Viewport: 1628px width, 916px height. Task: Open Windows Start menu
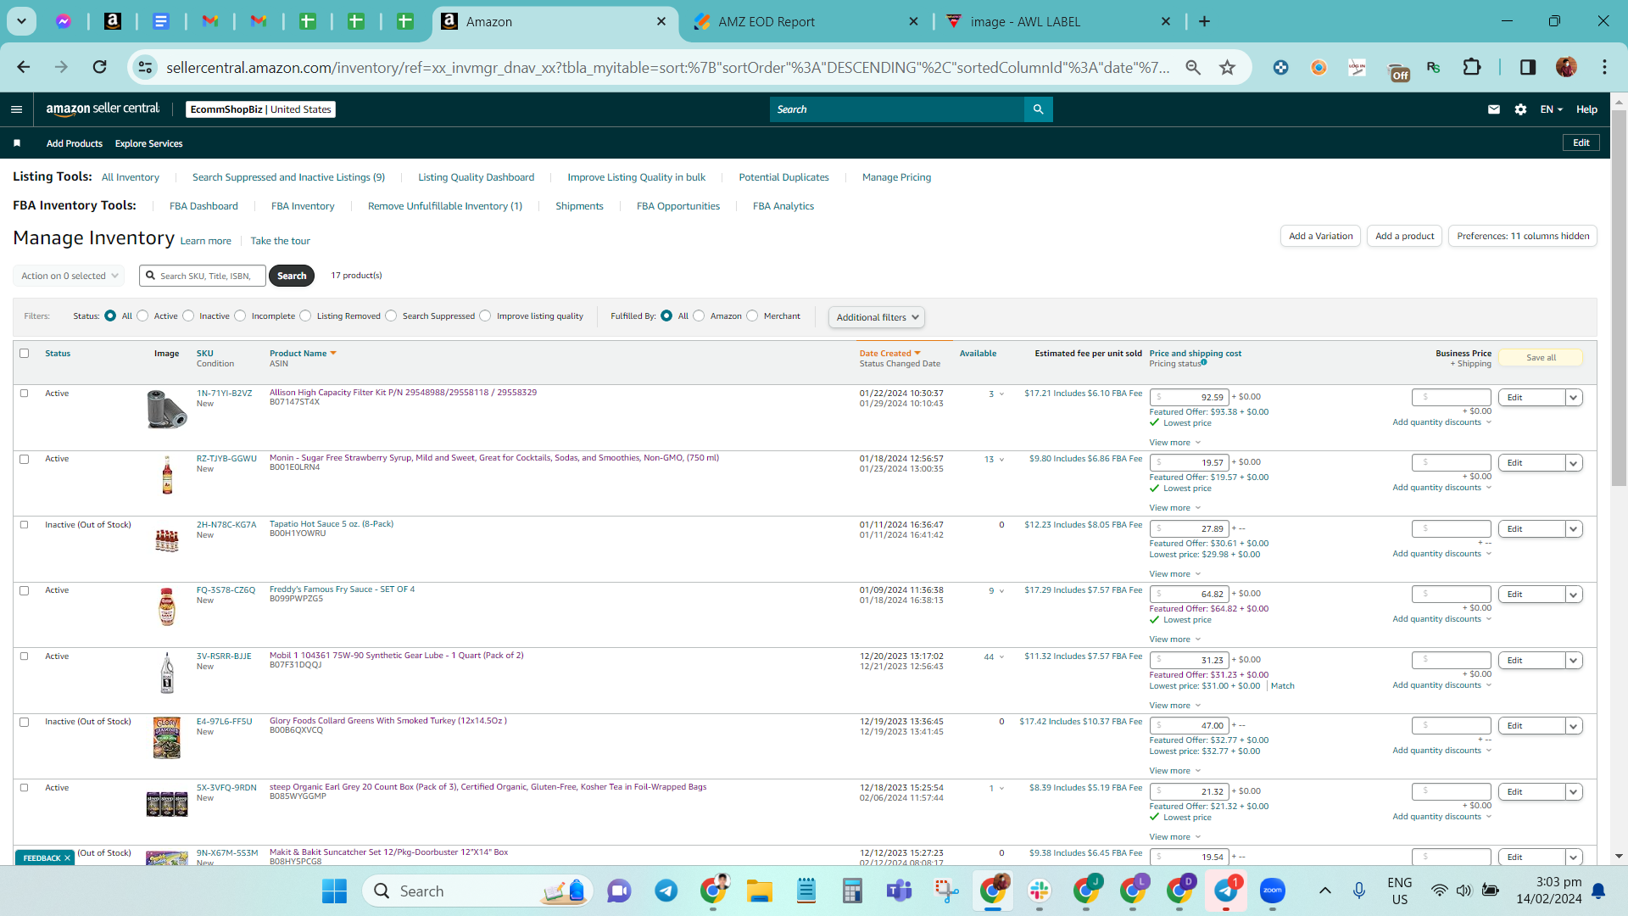335,891
